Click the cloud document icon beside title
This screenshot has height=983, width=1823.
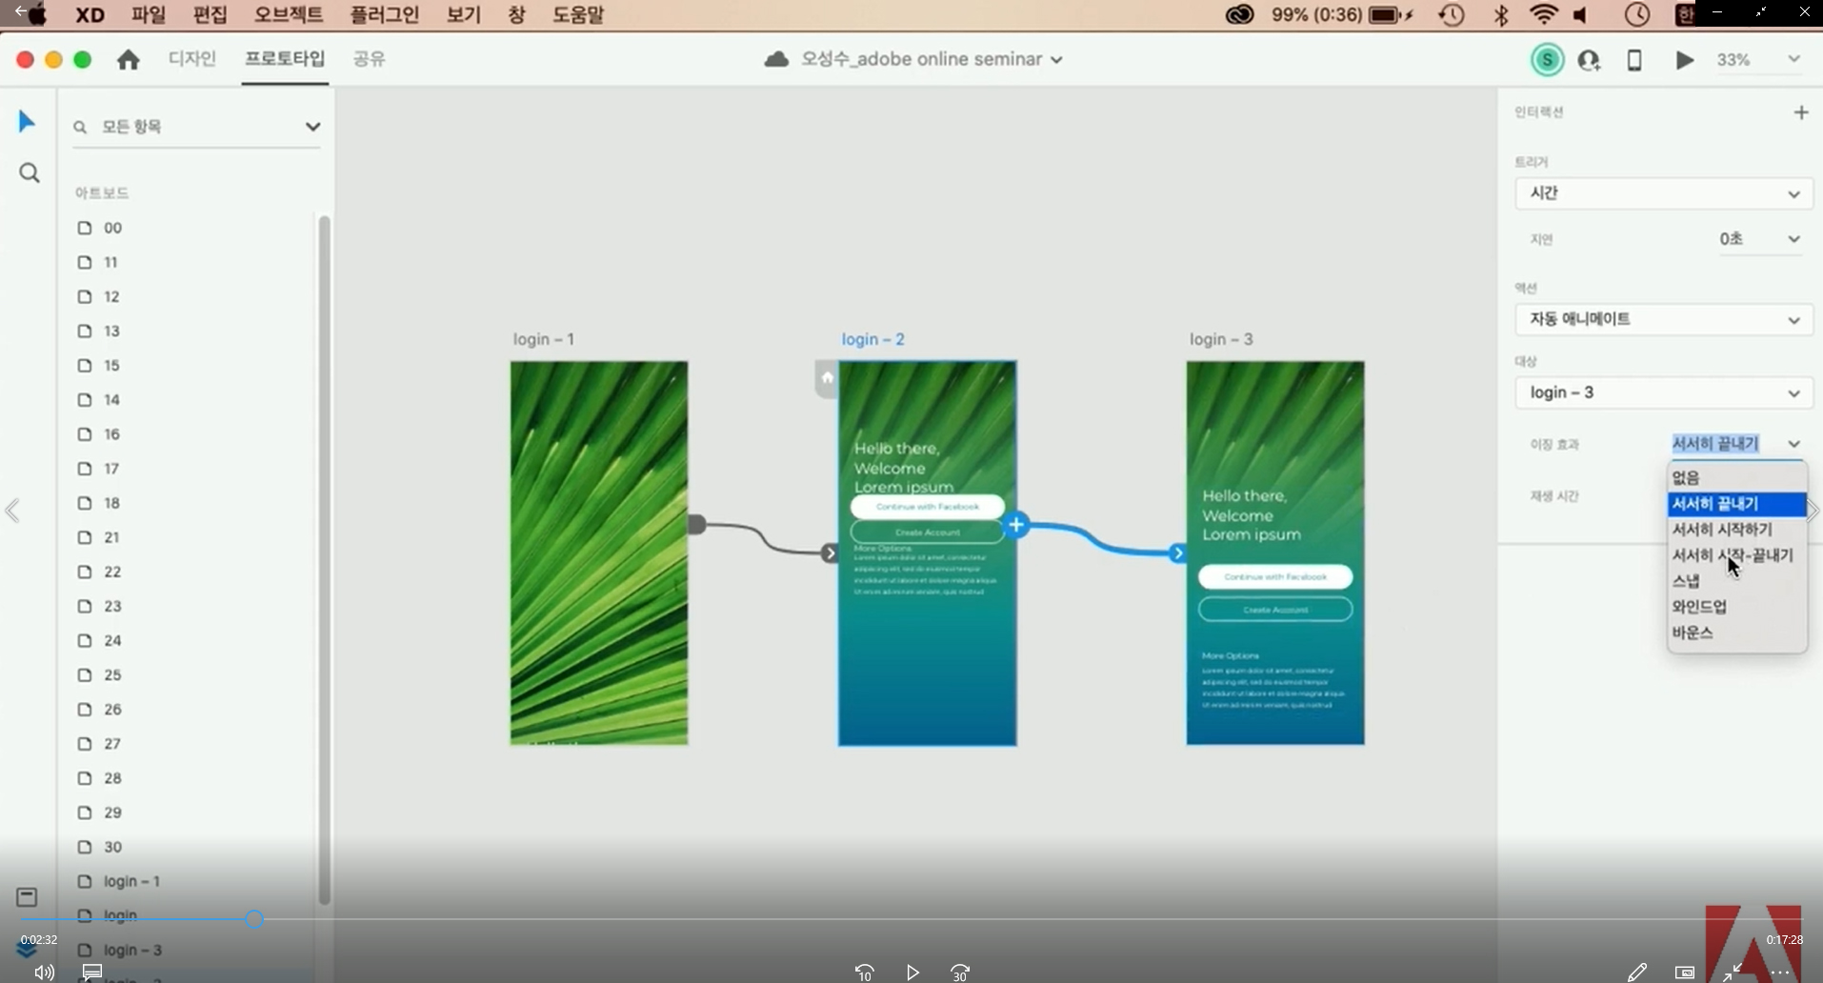pyautogui.click(x=777, y=60)
